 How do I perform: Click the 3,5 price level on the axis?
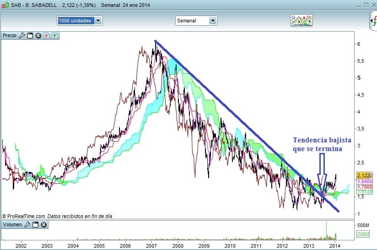click(361, 129)
